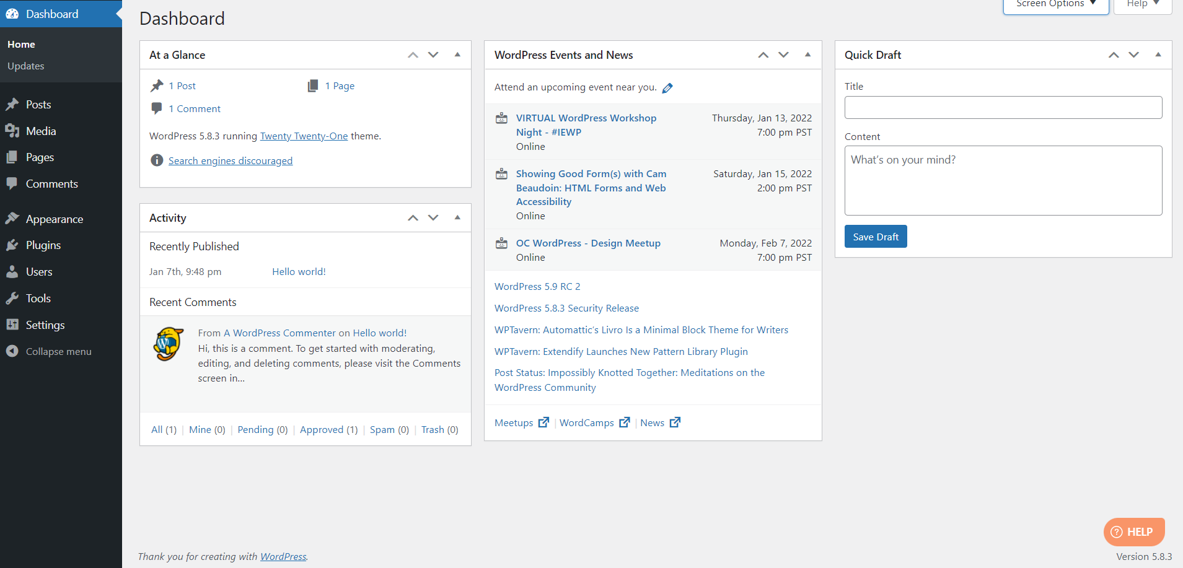Filter comments by Pending (0)
1183x568 pixels.
tap(263, 430)
